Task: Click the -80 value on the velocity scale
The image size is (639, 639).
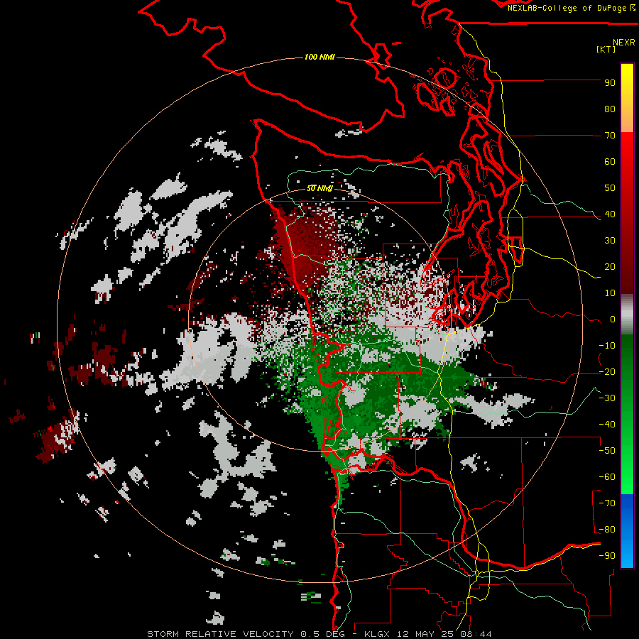Action: click(x=607, y=530)
